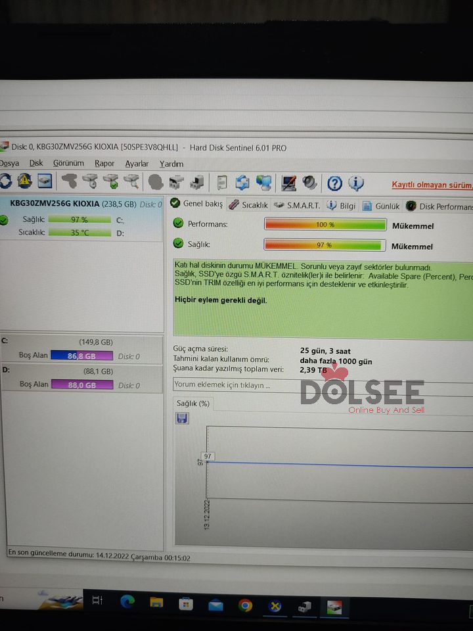Open the Ayarlar menu
This screenshot has width=473, height=631.
[137, 163]
